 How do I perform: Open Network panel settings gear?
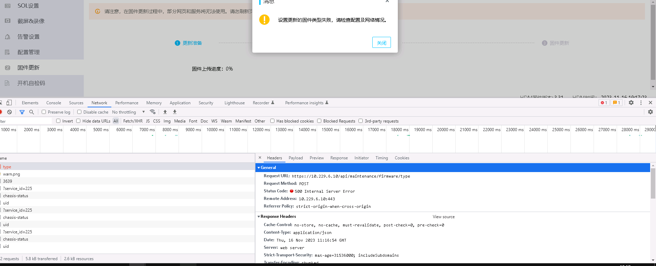pos(650,112)
